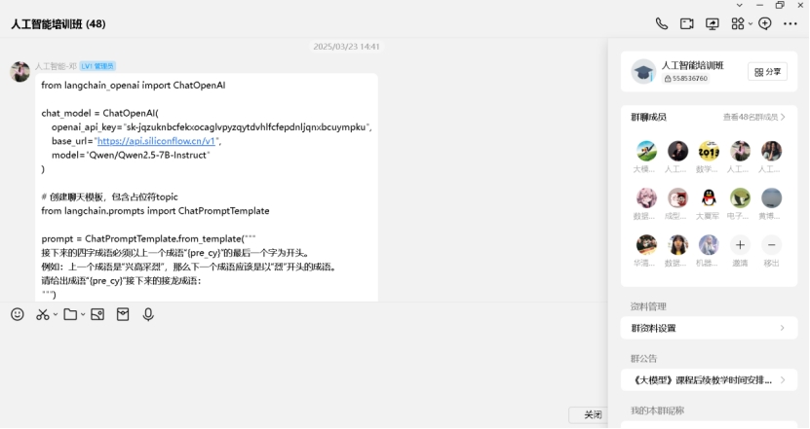This screenshot has width=810, height=429.
Task: Click the send image icon
Action: pyautogui.click(x=96, y=314)
